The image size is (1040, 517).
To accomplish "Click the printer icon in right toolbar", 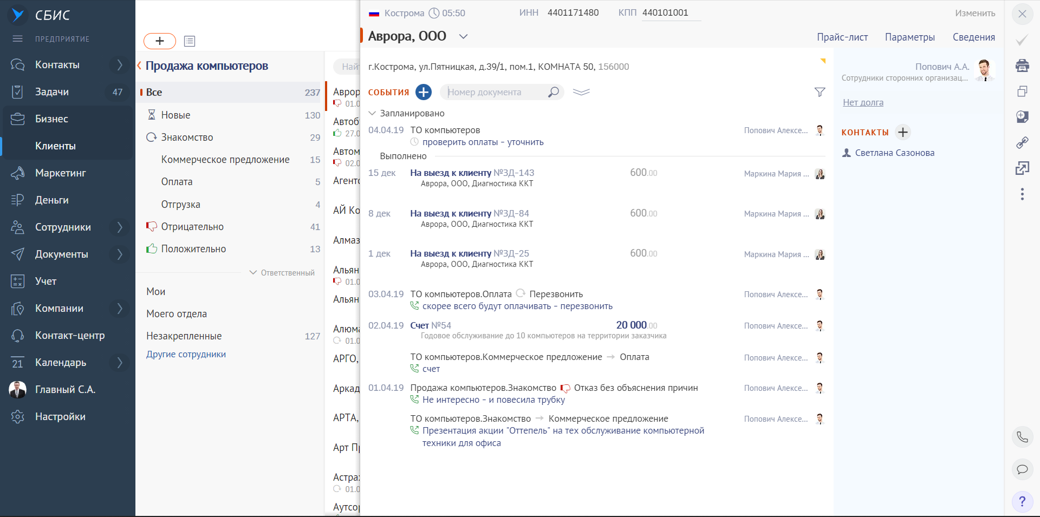I will click(1022, 66).
